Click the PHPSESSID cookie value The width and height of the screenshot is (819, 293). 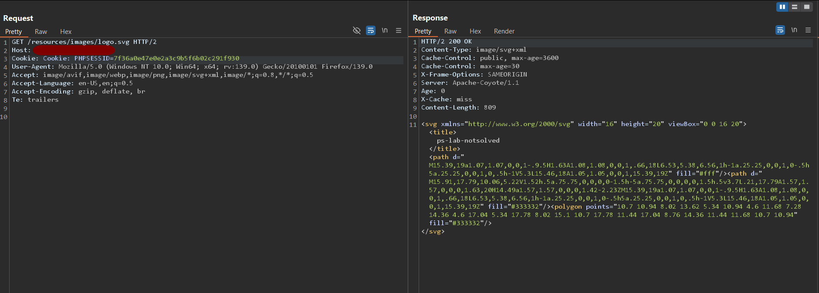tap(176, 58)
